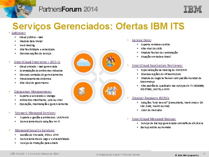Viewport: 209px width, 157px height.
Task: Select Diversas opções de infraestrutura bullet
Action: (x=161, y=74)
